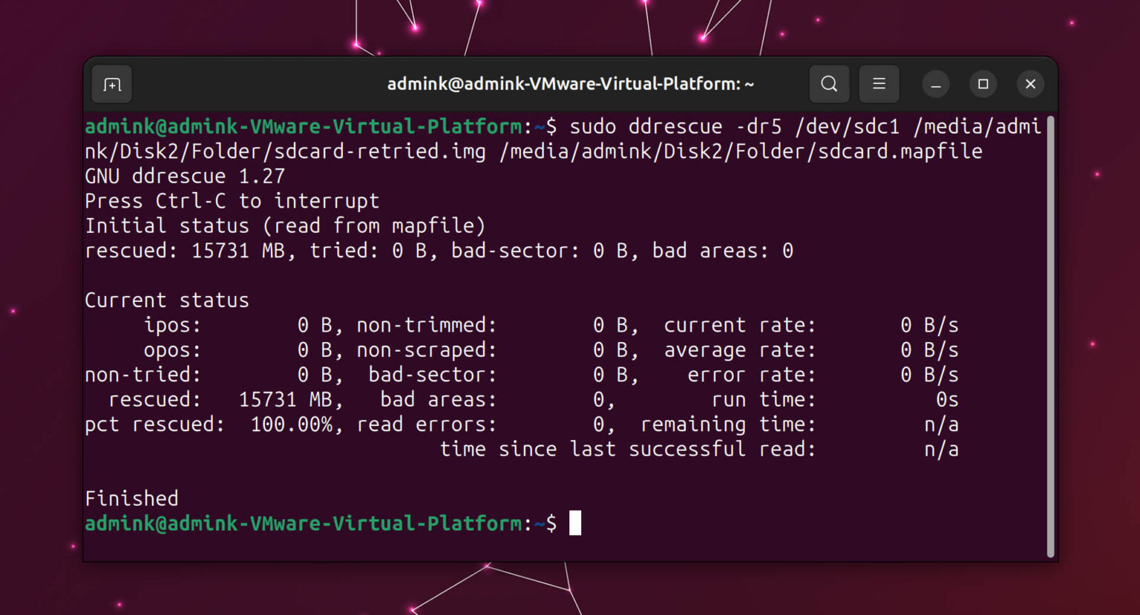Click the search icon in the header bar
The height and width of the screenshot is (615, 1140).
829,84
